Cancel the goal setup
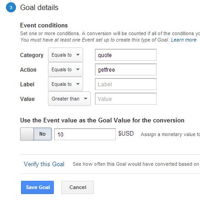The height and width of the screenshot is (200, 200). 78,187
